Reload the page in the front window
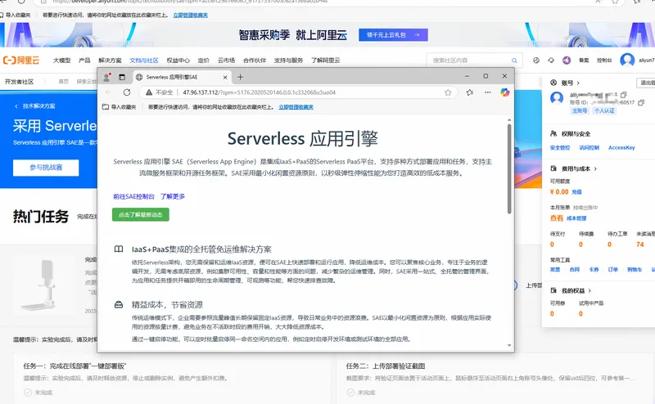The image size is (655, 404). coord(127,92)
